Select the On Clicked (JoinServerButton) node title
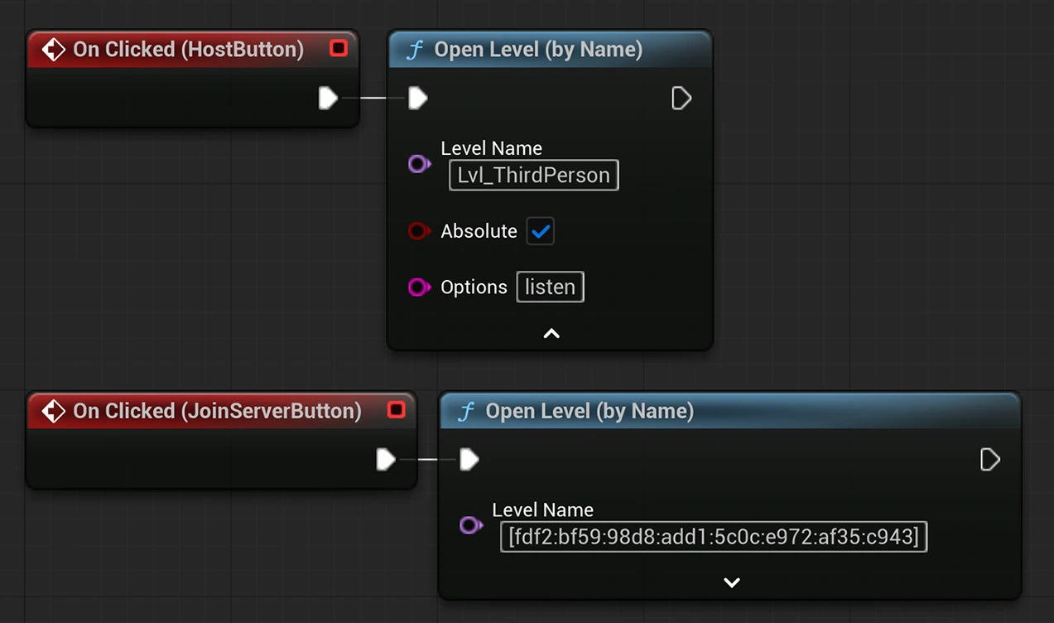The image size is (1054, 623). 217,410
